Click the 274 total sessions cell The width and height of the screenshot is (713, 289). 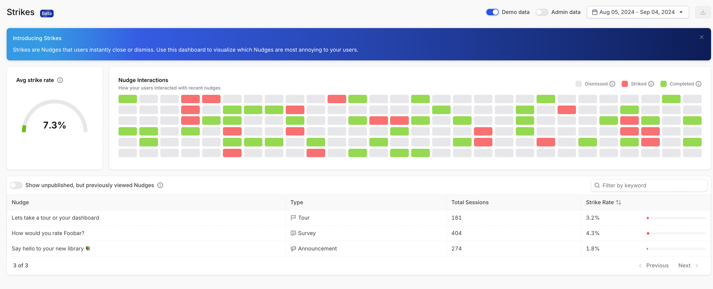[456, 248]
